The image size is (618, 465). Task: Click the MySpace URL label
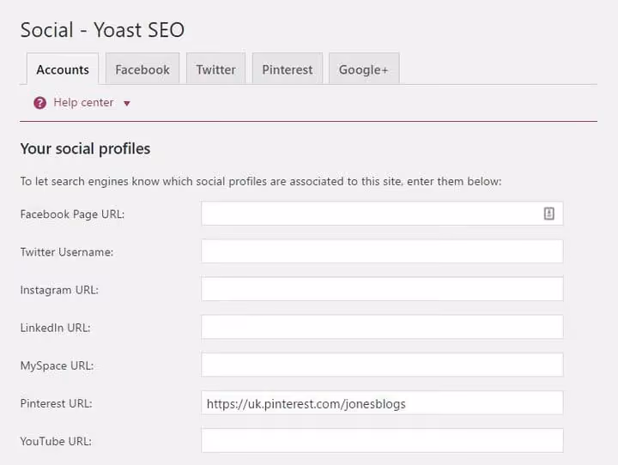(57, 365)
